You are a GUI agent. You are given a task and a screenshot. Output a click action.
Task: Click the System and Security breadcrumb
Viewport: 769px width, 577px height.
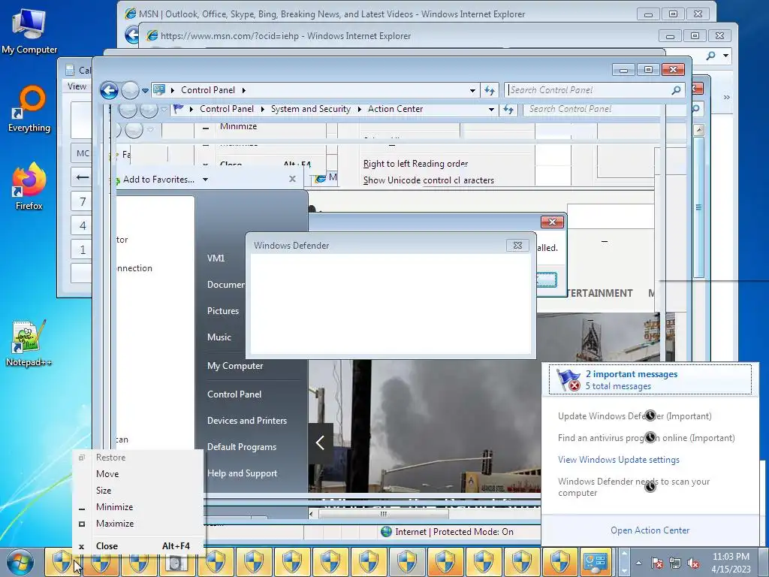click(311, 110)
